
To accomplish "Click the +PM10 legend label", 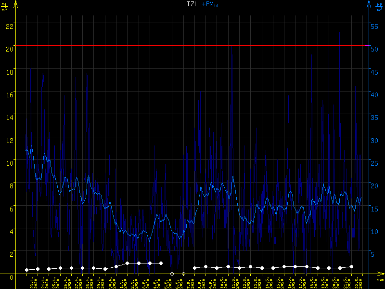I will [210, 4].
